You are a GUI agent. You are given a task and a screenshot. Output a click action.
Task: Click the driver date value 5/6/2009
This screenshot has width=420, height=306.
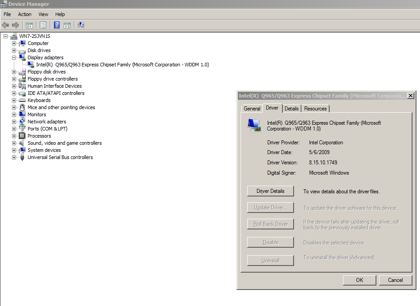coord(319,152)
